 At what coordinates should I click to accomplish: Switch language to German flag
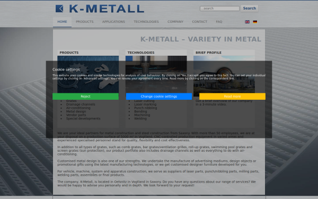[255, 22]
